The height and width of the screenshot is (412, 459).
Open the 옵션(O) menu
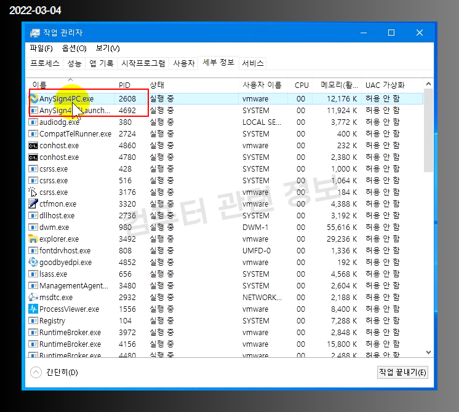tap(74, 49)
